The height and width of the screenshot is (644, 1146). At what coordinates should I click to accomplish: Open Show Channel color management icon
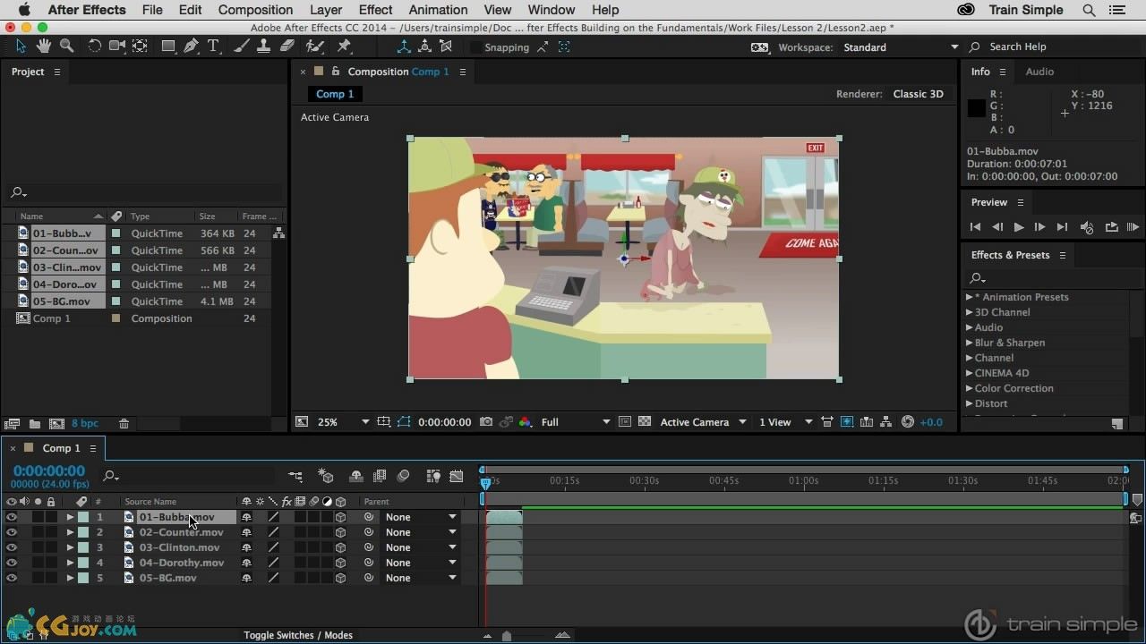(525, 422)
